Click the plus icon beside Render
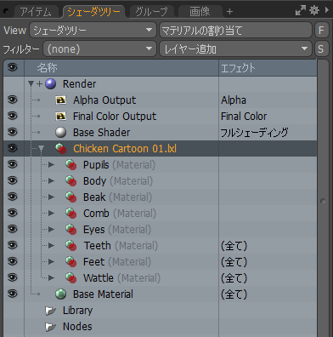Screen dimensions: 333x337 tap(39, 83)
